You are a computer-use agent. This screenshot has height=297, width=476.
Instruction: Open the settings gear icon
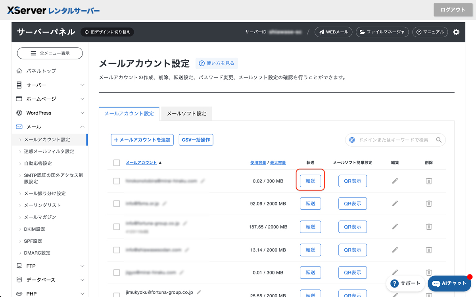[x=456, y=32]
